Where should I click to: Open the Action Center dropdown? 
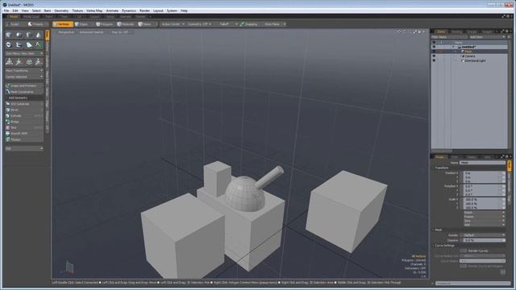pos(173,24)
